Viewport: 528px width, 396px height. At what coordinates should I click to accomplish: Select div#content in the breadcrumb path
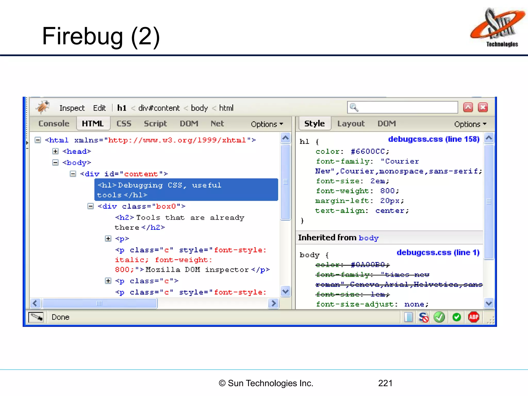point(159,108)
